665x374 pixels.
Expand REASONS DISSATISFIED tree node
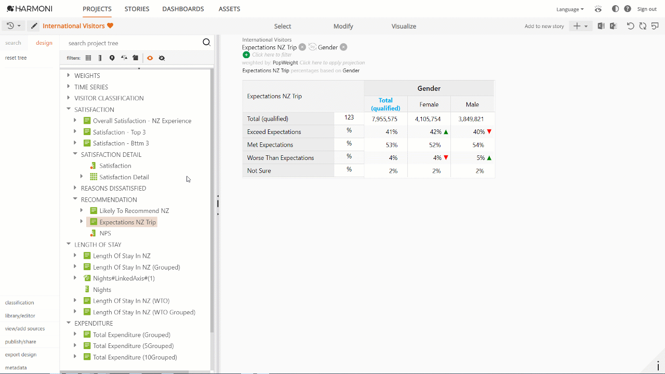pos(75,188)
